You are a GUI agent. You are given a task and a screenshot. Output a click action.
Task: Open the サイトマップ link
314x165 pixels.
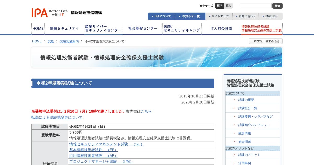click(x=219, y=16)
